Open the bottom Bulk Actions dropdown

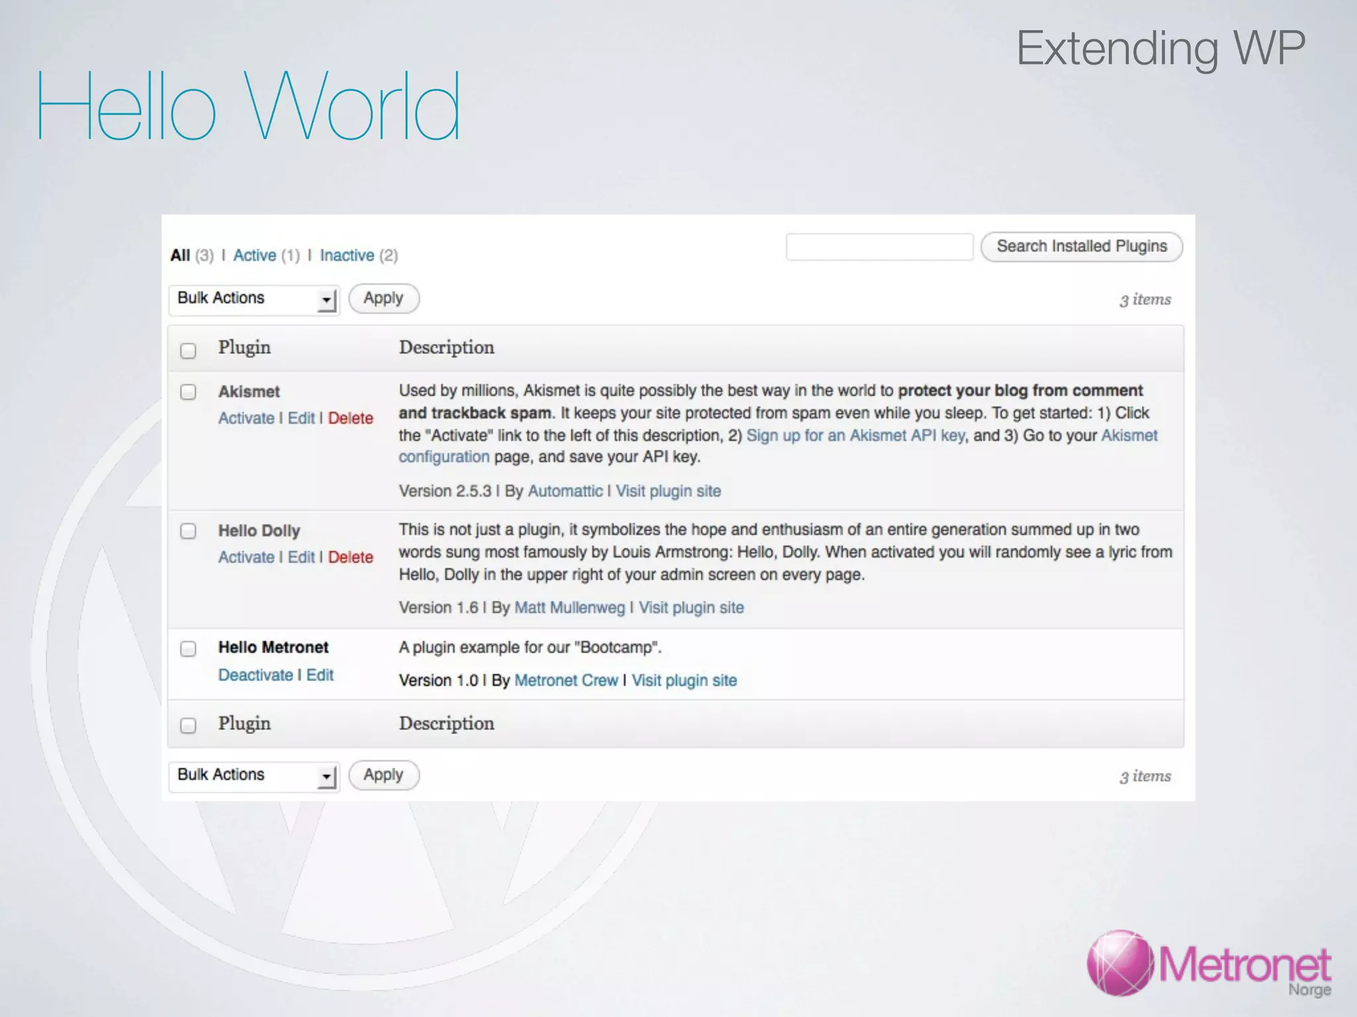click(254, 777)
